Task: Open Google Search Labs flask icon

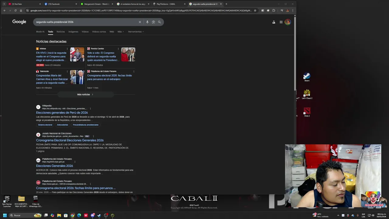Action: pyautogui.click(x=274, y=22)
